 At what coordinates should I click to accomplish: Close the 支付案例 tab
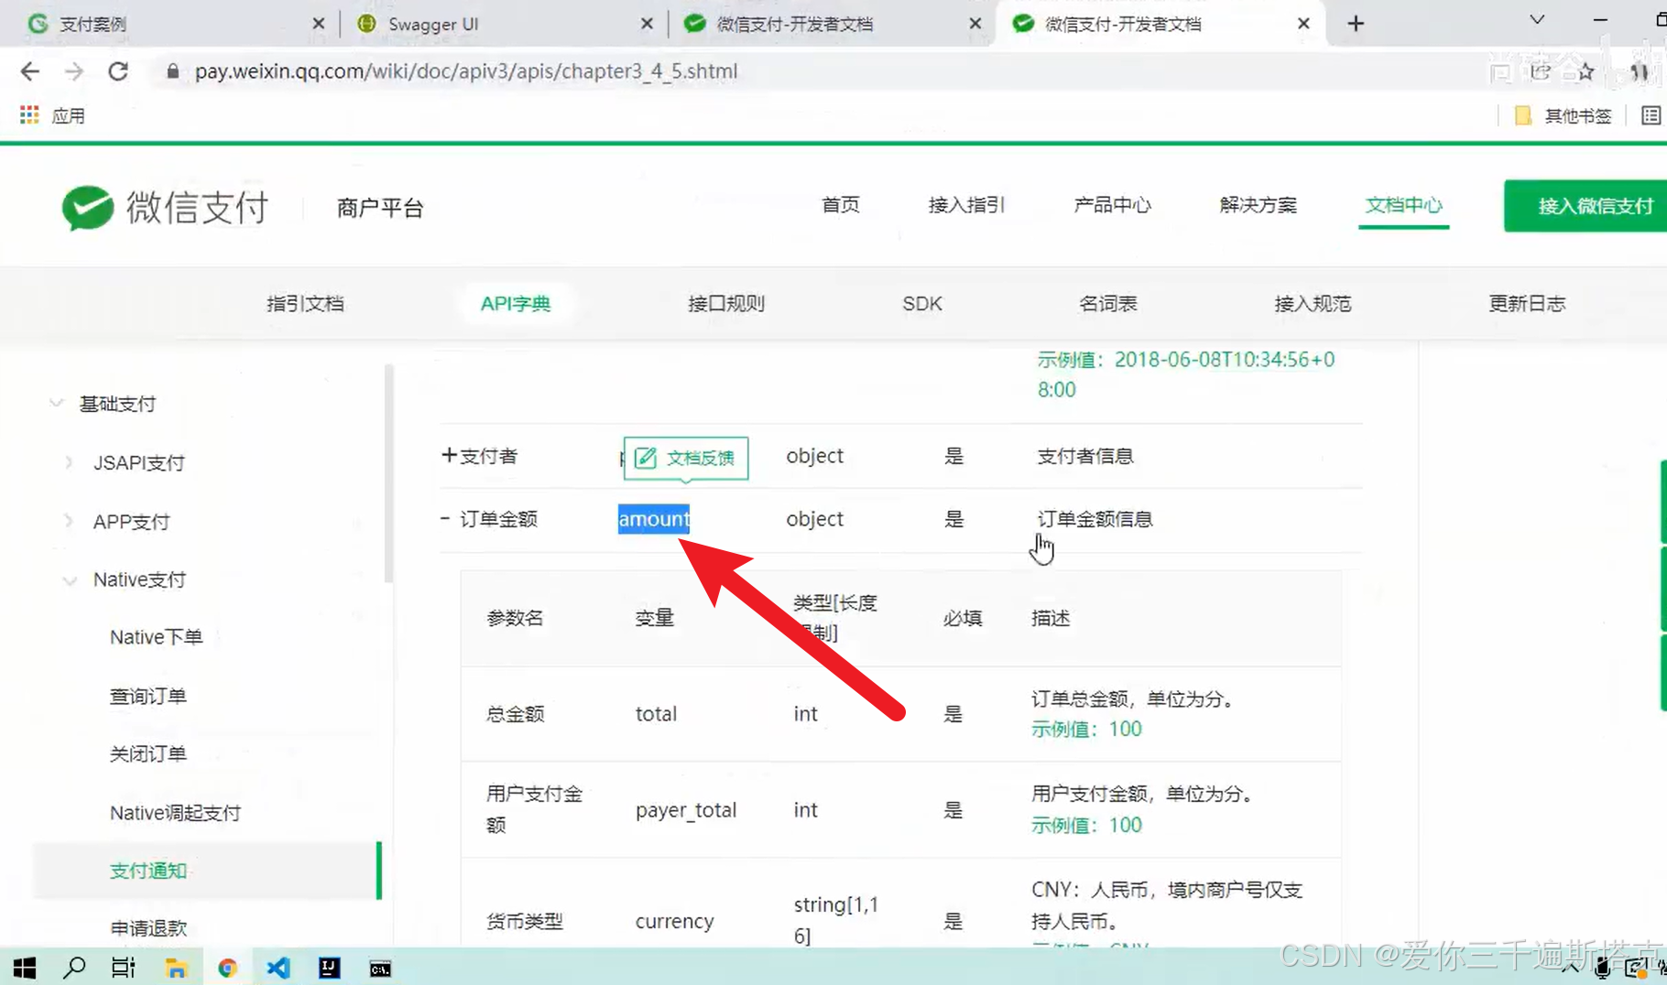coord(318,24)
